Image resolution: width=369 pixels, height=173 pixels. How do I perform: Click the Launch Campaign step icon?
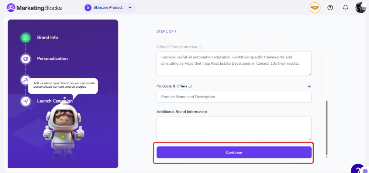click(x=25, y=101)
